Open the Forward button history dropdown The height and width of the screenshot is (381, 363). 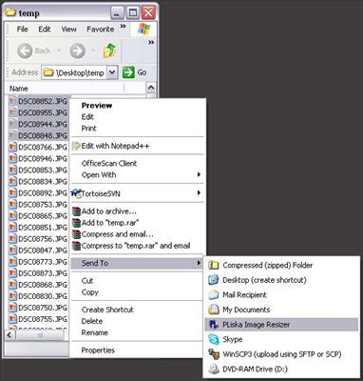[93, 50]
